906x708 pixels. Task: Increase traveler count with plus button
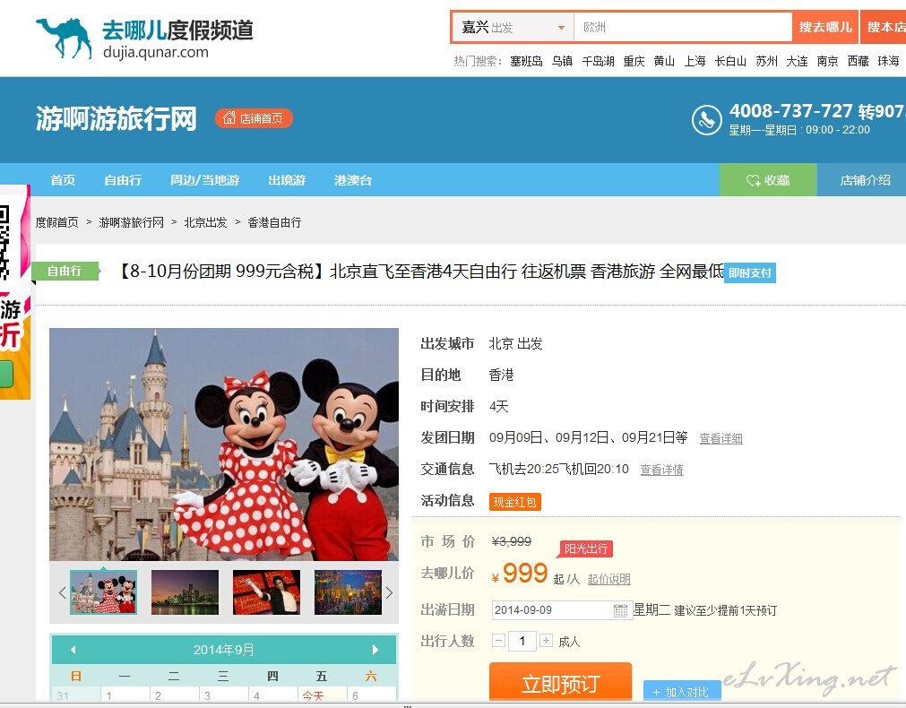(546, 641)
